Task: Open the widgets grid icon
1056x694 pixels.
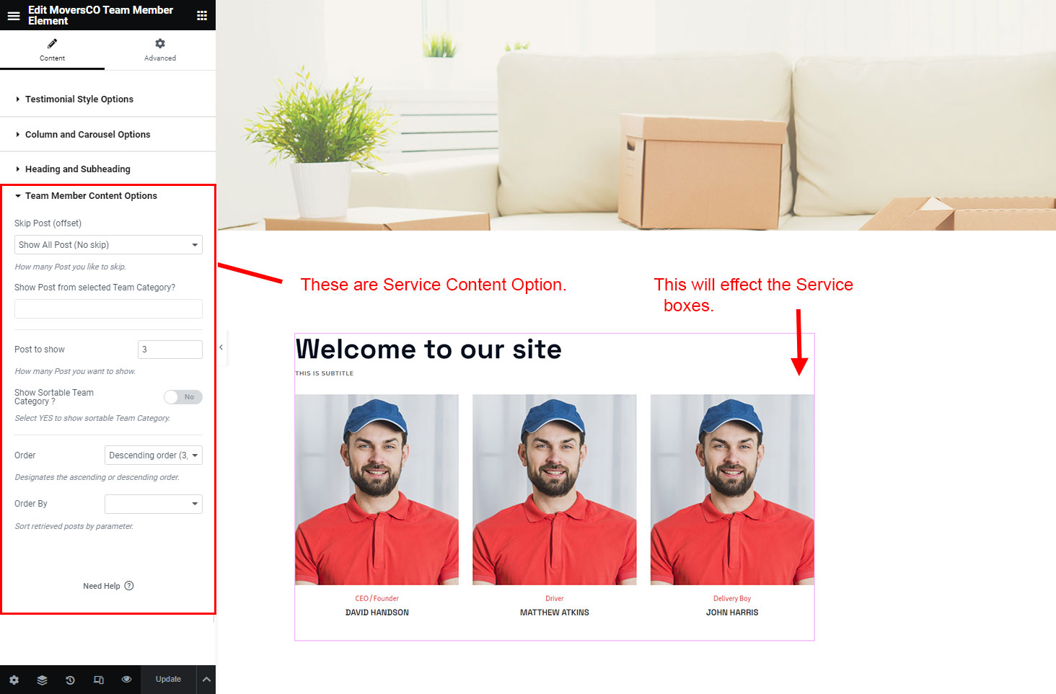Action: 202,15
